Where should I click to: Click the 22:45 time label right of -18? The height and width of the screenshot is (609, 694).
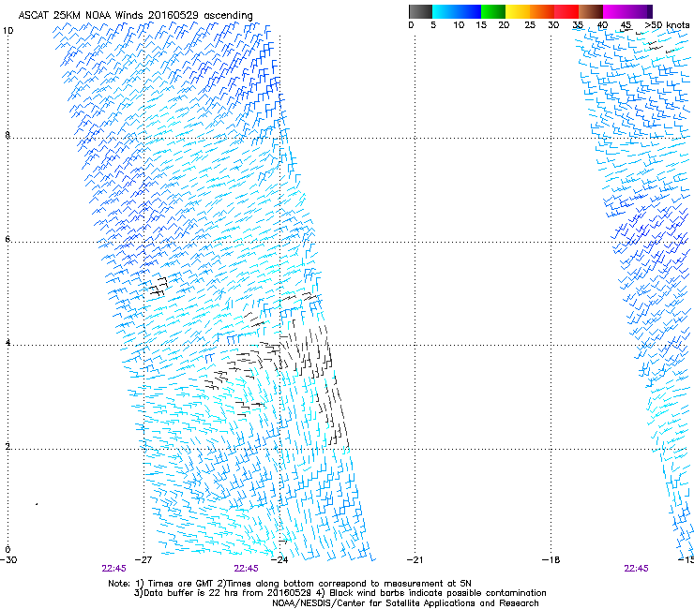click(636, 569)
